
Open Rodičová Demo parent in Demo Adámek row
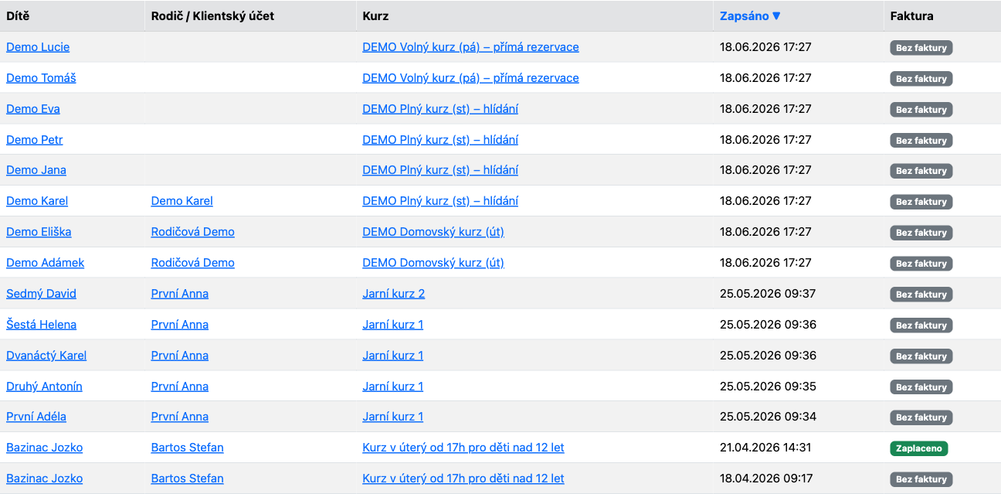pos(193,263)
